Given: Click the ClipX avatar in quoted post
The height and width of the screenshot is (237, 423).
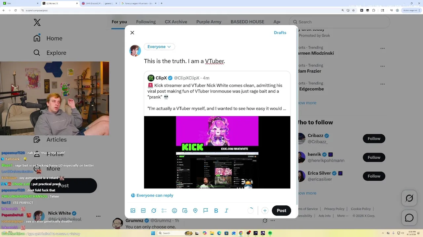Looking at the screenshot, I should [x=151, y=78].
